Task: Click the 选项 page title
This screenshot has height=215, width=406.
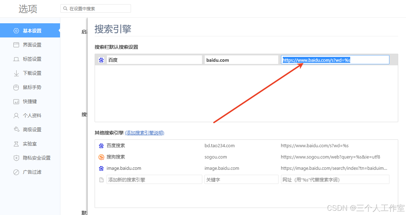Action: coord(28,9)
